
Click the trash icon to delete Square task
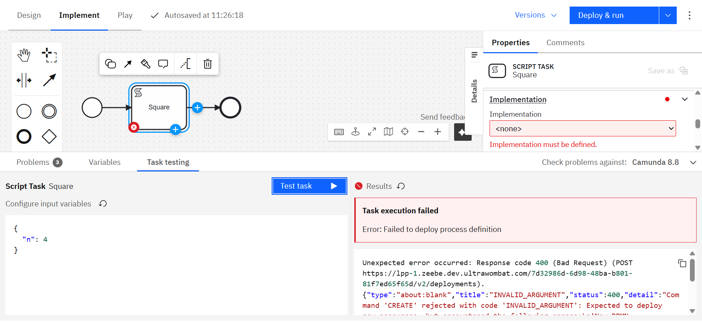pos(207,64)
